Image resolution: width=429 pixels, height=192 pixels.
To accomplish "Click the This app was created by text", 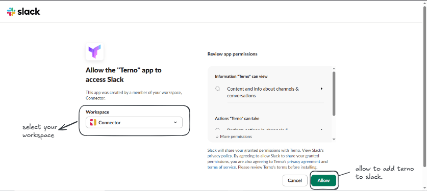I will coord(134,95).
